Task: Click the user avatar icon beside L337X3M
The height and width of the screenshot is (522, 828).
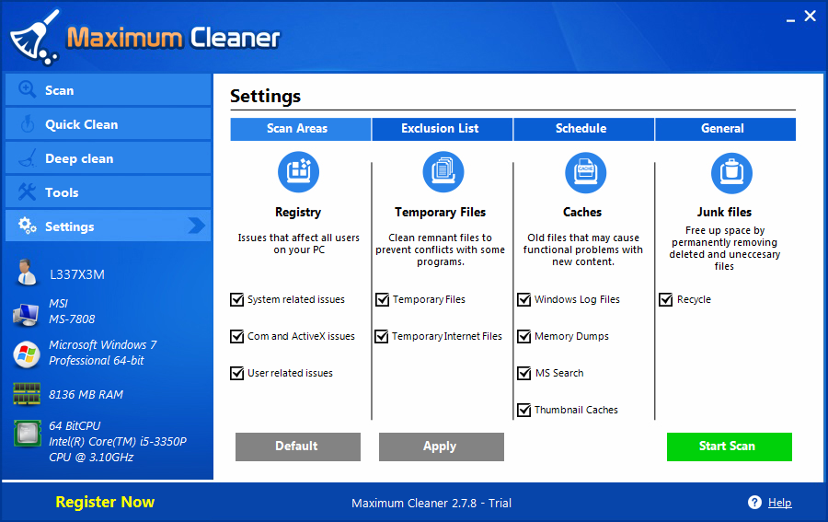Action: [x=26, y=273]
